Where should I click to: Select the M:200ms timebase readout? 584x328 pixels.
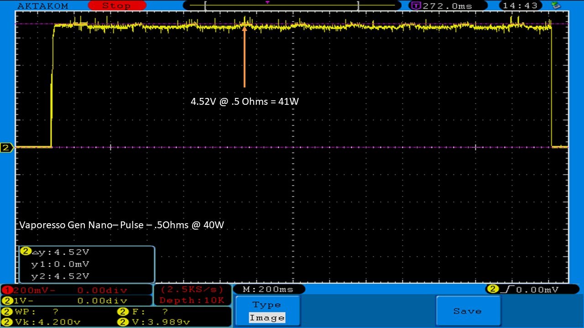click(269, 289)
